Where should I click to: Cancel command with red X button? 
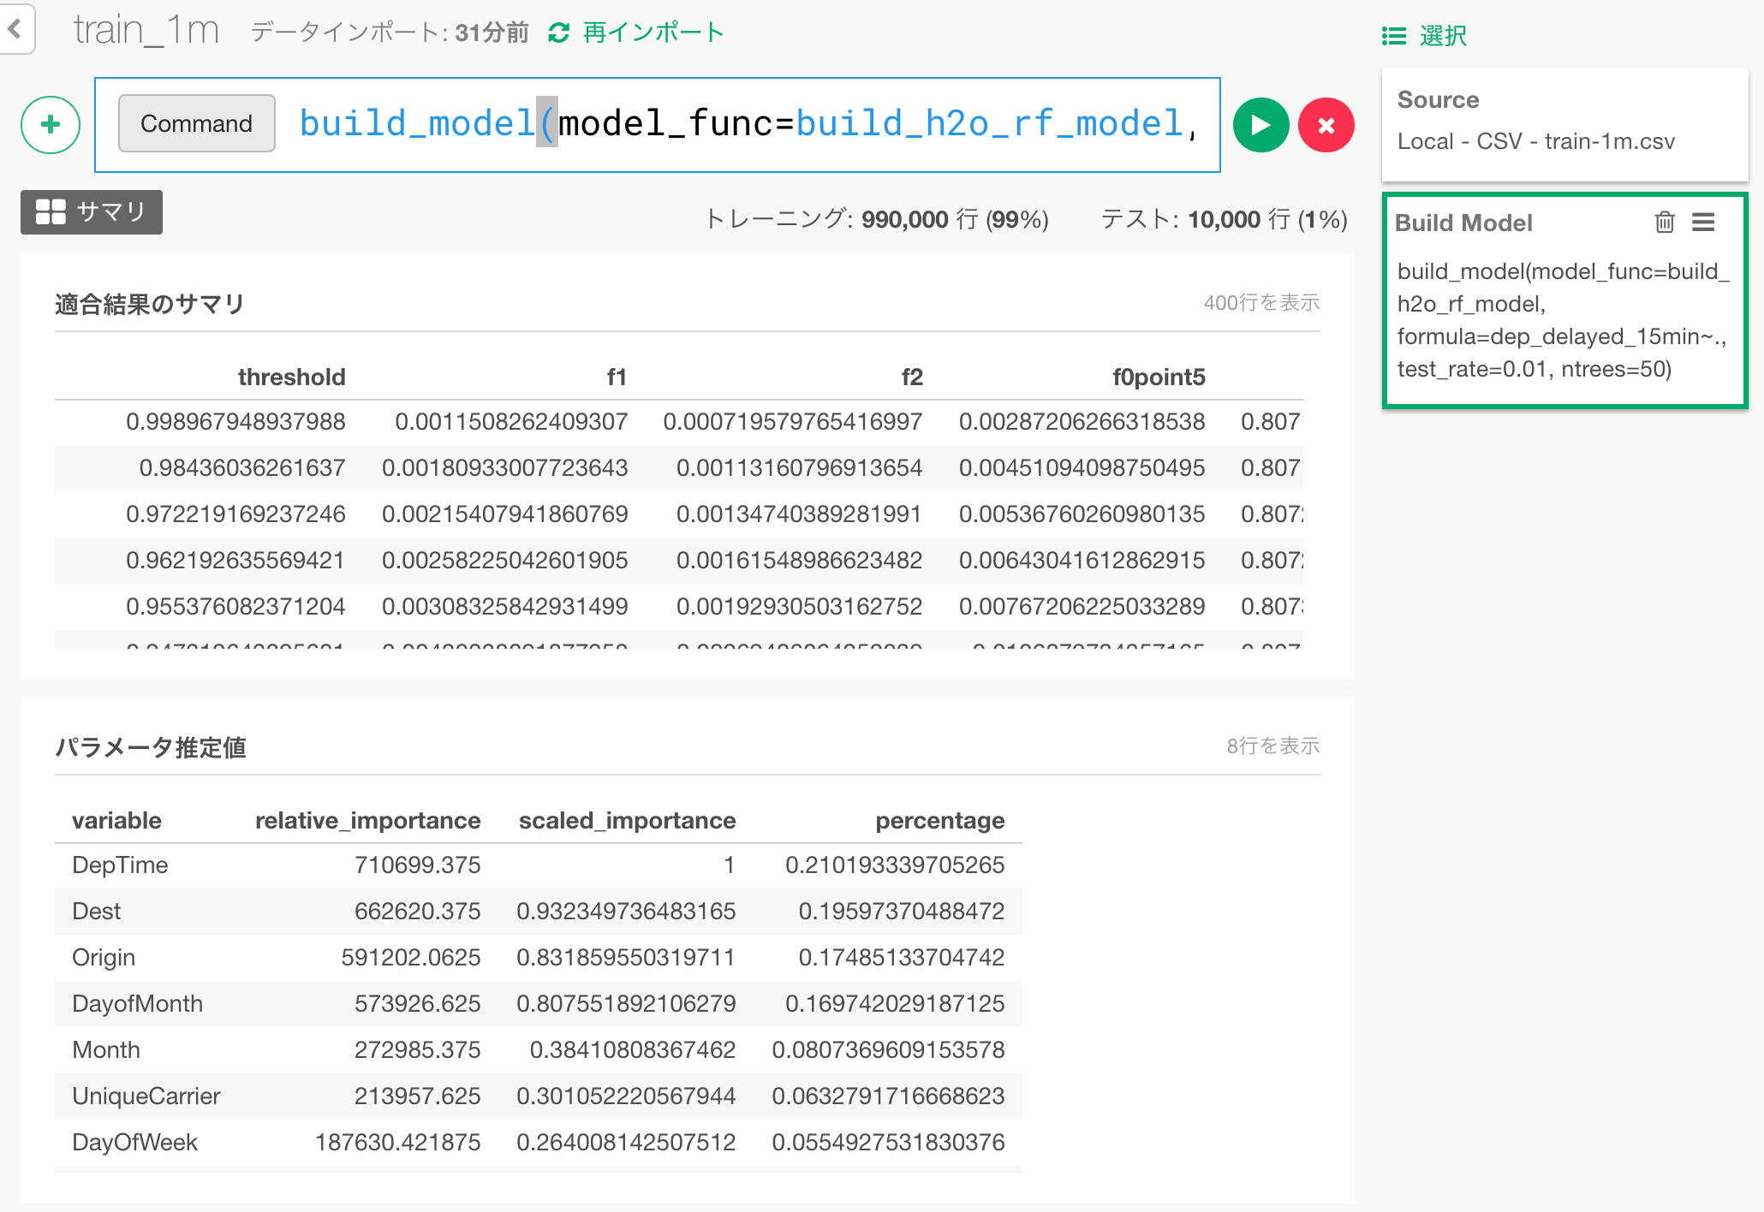(x=1326, y=125)
